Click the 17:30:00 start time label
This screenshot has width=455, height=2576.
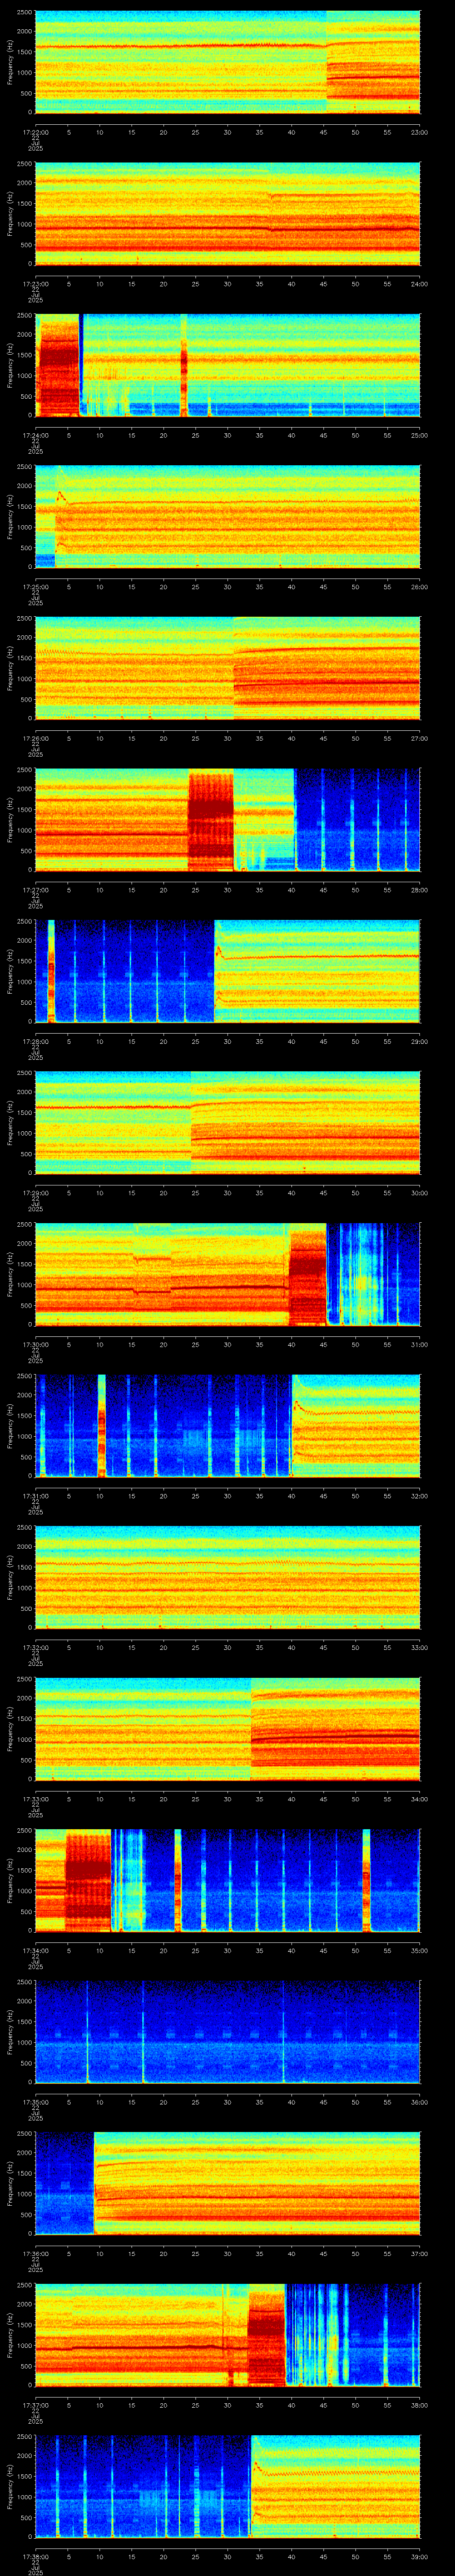(35, 1344)
